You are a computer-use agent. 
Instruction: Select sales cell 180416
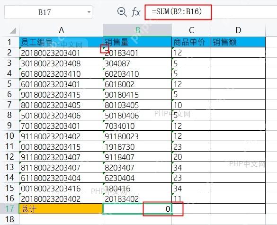137,188
